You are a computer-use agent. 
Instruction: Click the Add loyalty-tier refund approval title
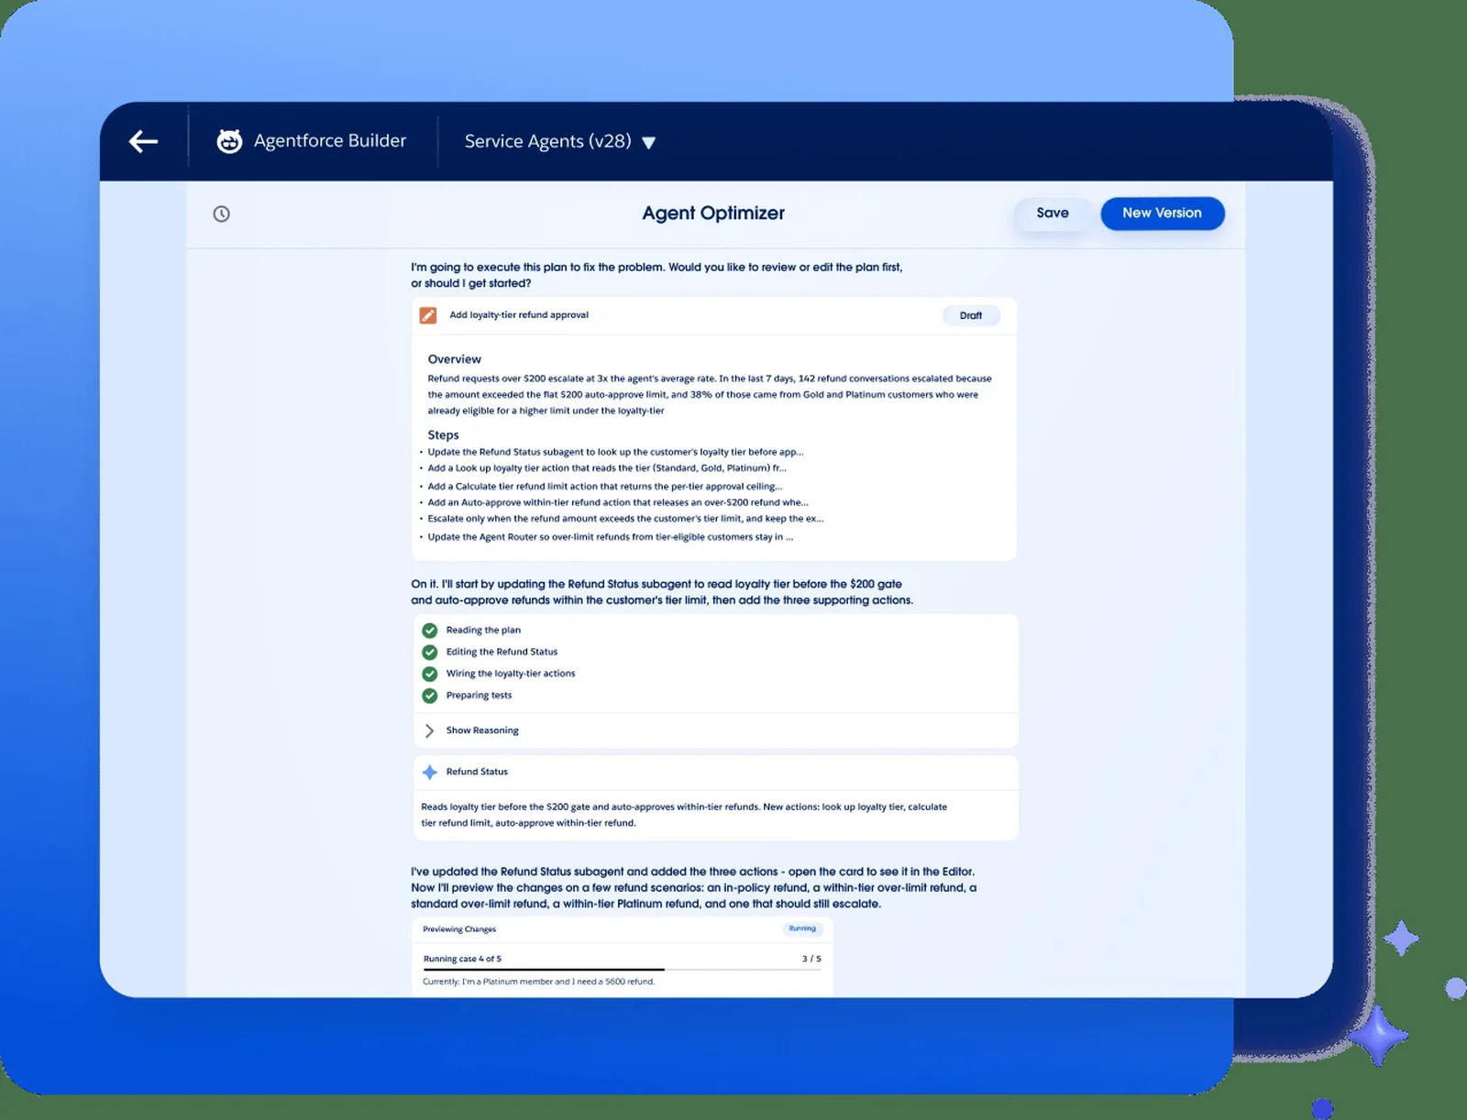pyautogui.click(x=519, y=315)
